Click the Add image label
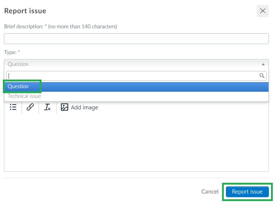276x210 pixels. point(84,108)
